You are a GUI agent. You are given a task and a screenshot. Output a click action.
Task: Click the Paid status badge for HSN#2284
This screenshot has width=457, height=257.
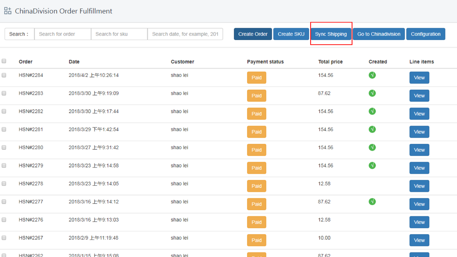(x=256, y=77)
